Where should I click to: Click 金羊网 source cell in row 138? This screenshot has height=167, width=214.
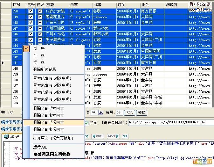tap(152, 80)
